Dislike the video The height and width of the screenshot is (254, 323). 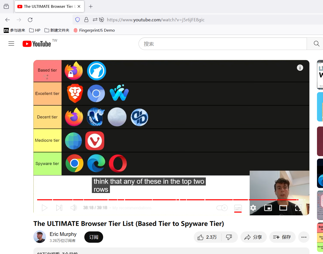229,237
